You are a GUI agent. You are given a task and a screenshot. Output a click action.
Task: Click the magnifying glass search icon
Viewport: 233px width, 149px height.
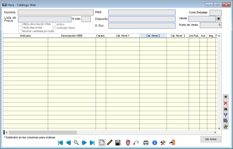click(x=76, y=143)
